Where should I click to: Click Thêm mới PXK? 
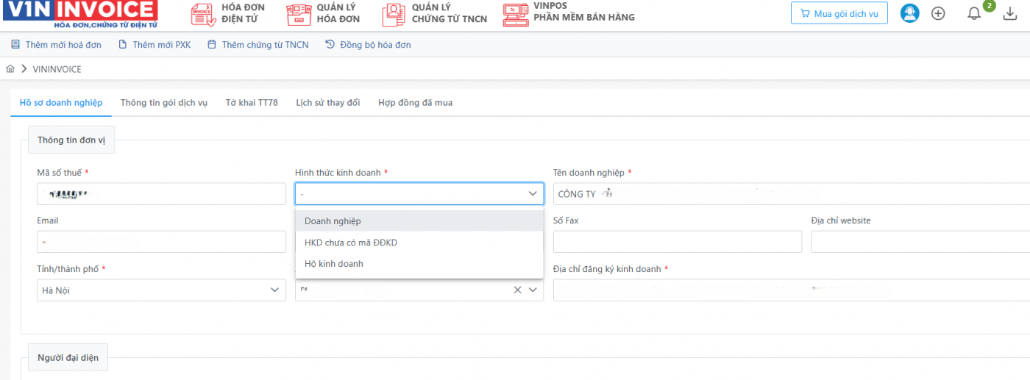click(x=154, y=45)
